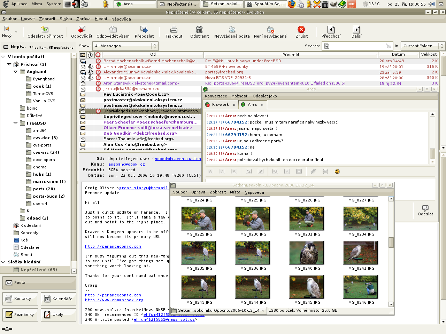Mark message with Nevyžádaná pošta icon

232,30
